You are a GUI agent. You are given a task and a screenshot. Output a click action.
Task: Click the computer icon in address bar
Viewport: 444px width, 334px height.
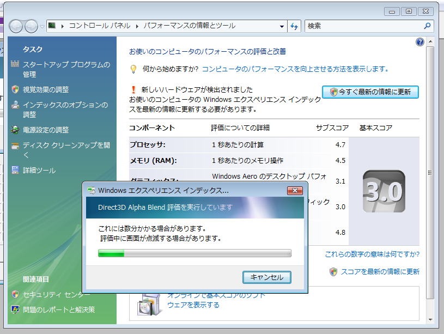(x=52, y=26)
